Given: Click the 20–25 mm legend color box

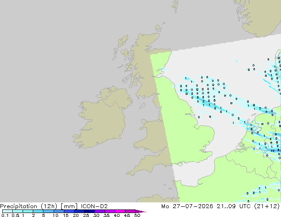Looking at the screenshot, I should [79, 211].
